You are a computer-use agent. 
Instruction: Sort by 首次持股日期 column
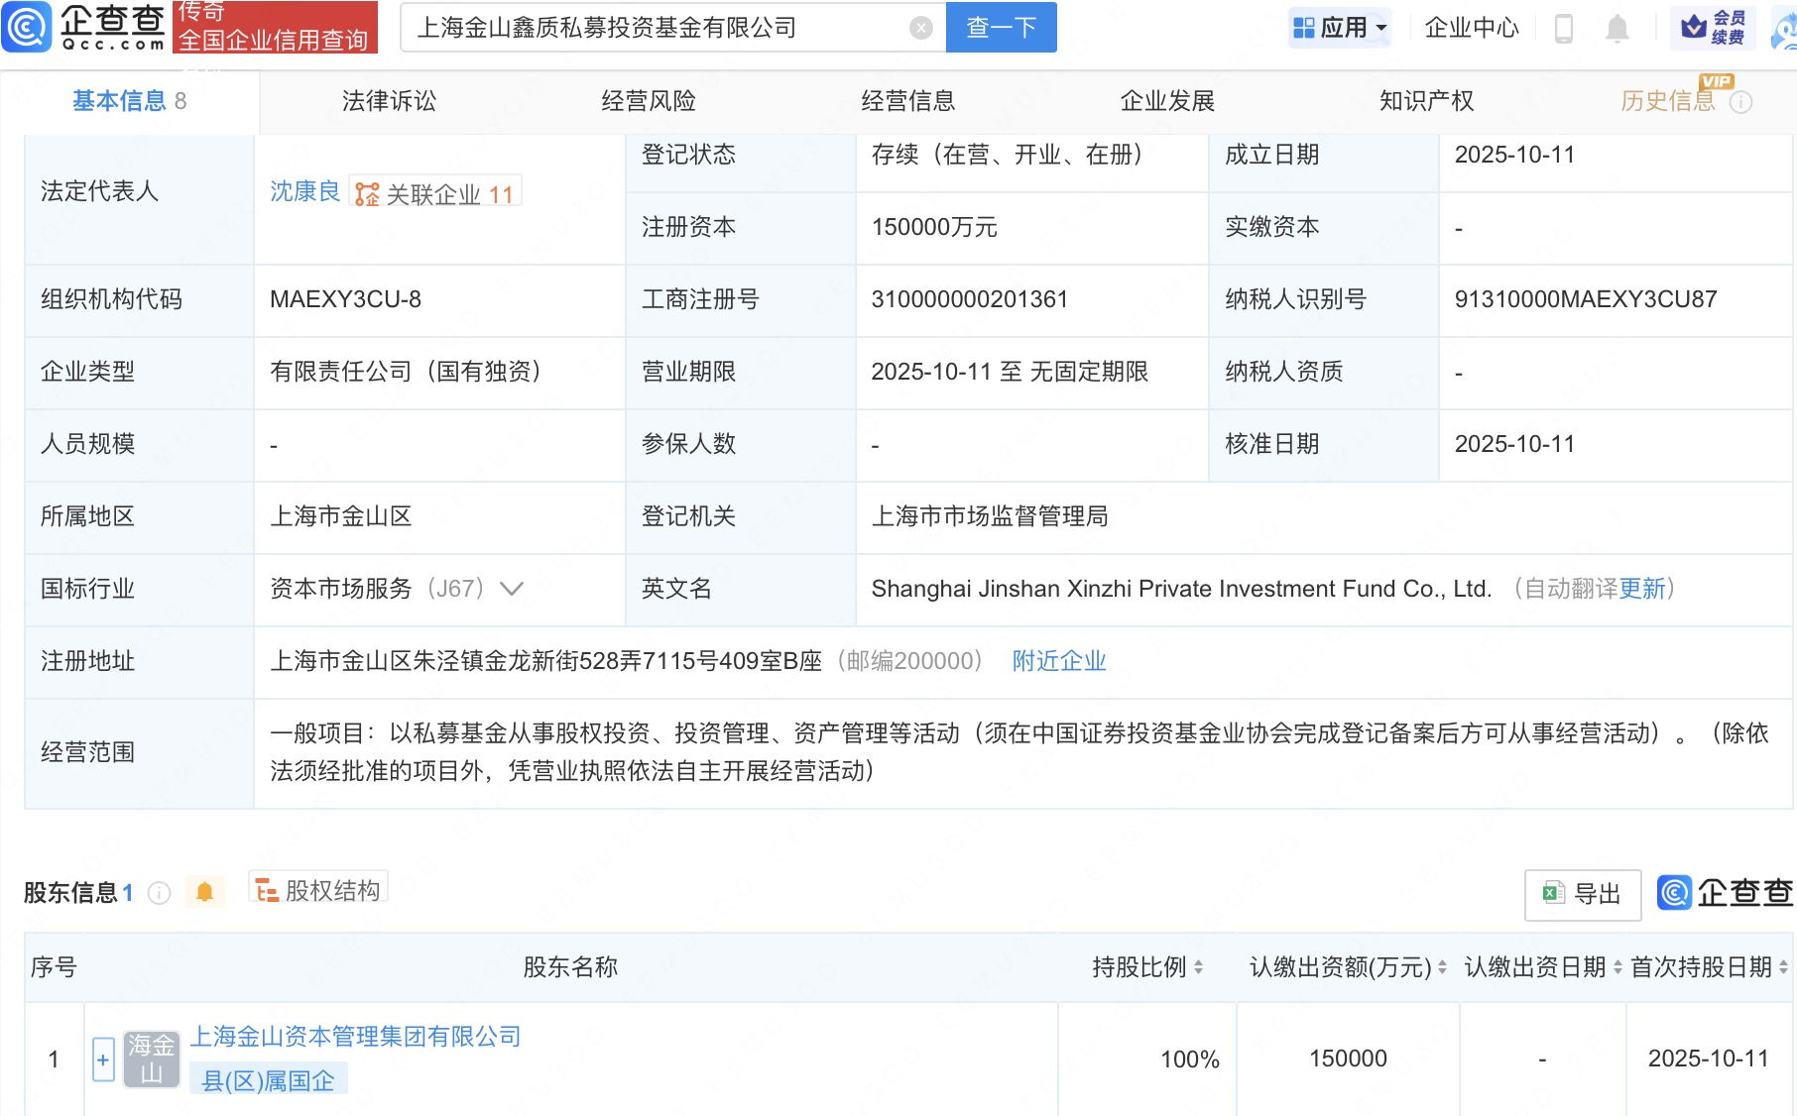[1782, 967]
